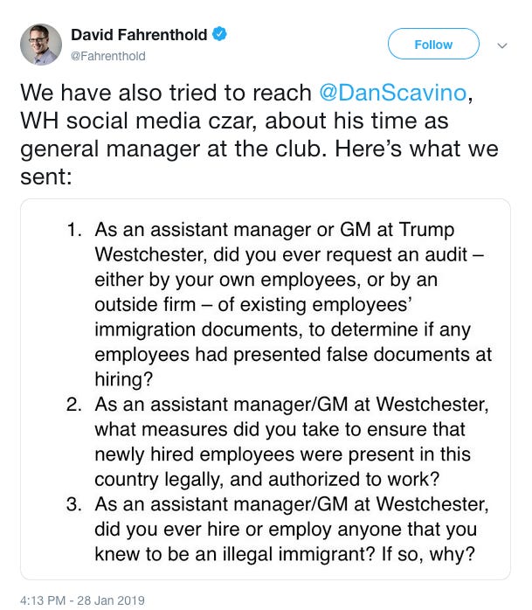Open the attached questions image
The width and height of the screenshot is (532, 610).
266,389
